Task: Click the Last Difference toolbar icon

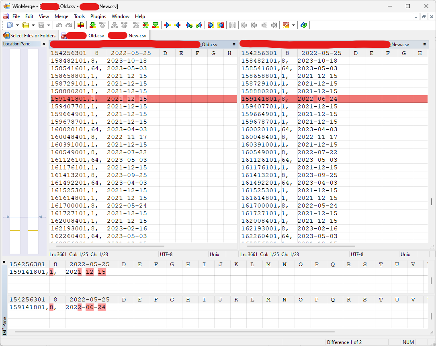Action: (x=156, y=25)
